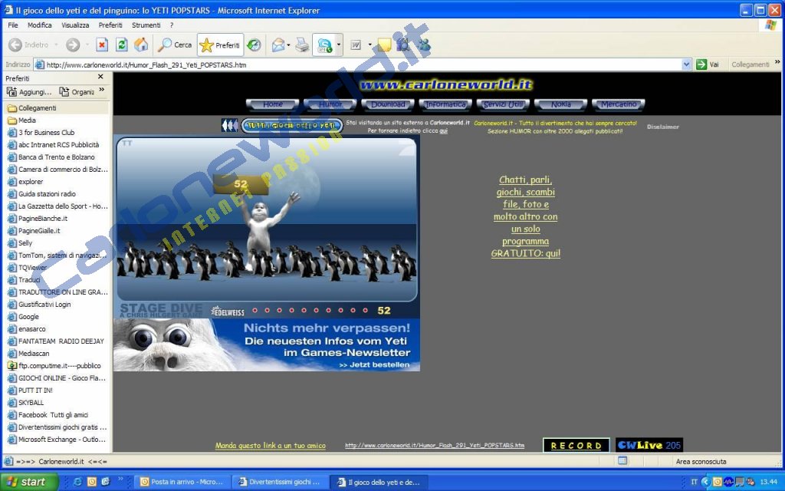Open the Edit icon dropdown arrow
Viewport: 785px width, 491px height.
pyautogui.click(x=339, y=45)
